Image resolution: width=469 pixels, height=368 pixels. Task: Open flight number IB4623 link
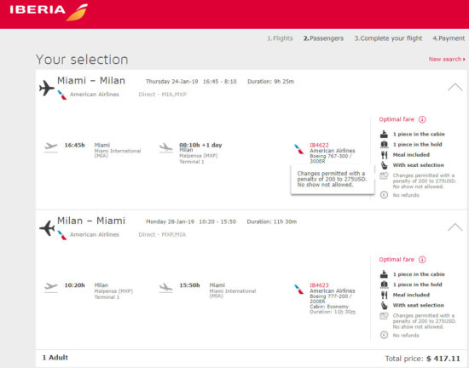pyautogui.click(x=319, y=285)
